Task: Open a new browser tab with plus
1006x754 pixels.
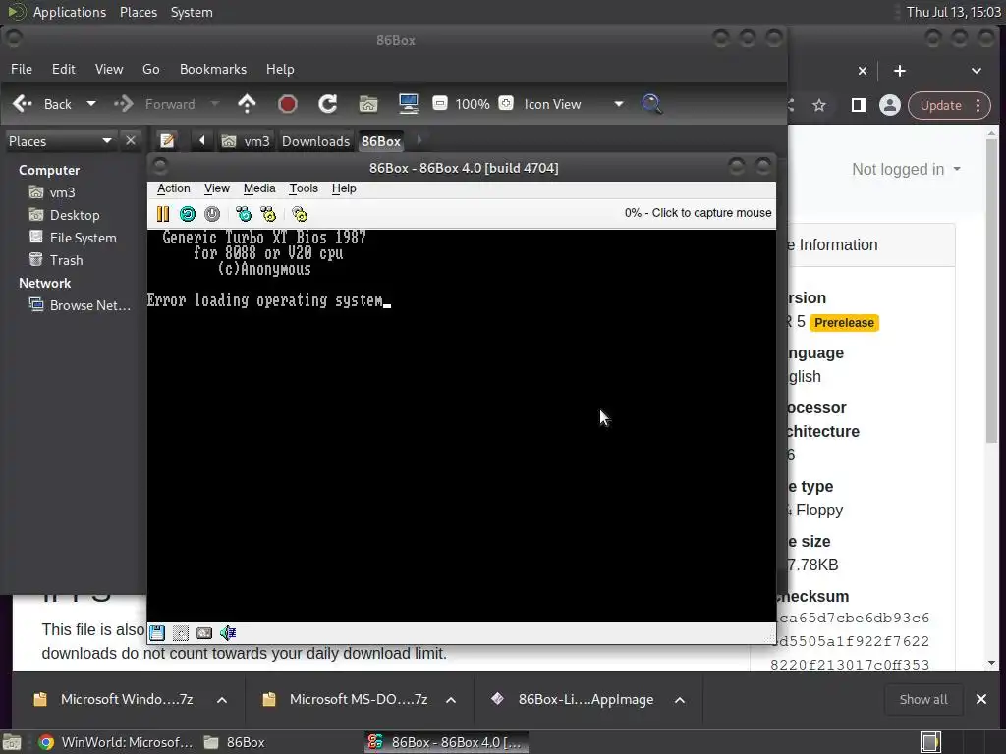Action: [x=900, y=71]
